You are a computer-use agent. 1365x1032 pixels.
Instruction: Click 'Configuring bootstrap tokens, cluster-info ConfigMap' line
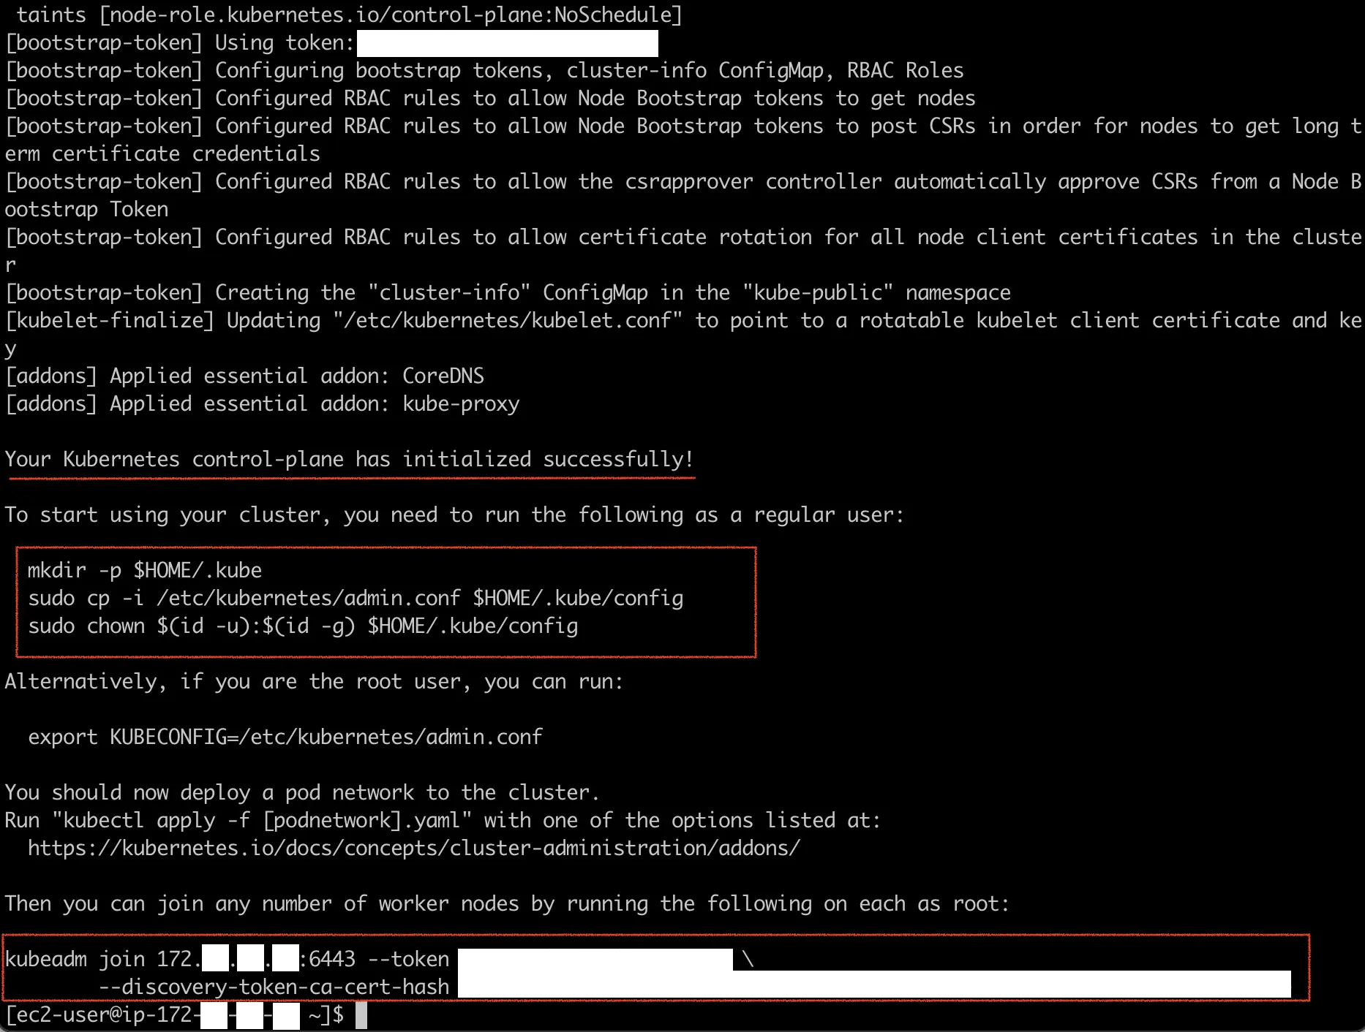484,70
